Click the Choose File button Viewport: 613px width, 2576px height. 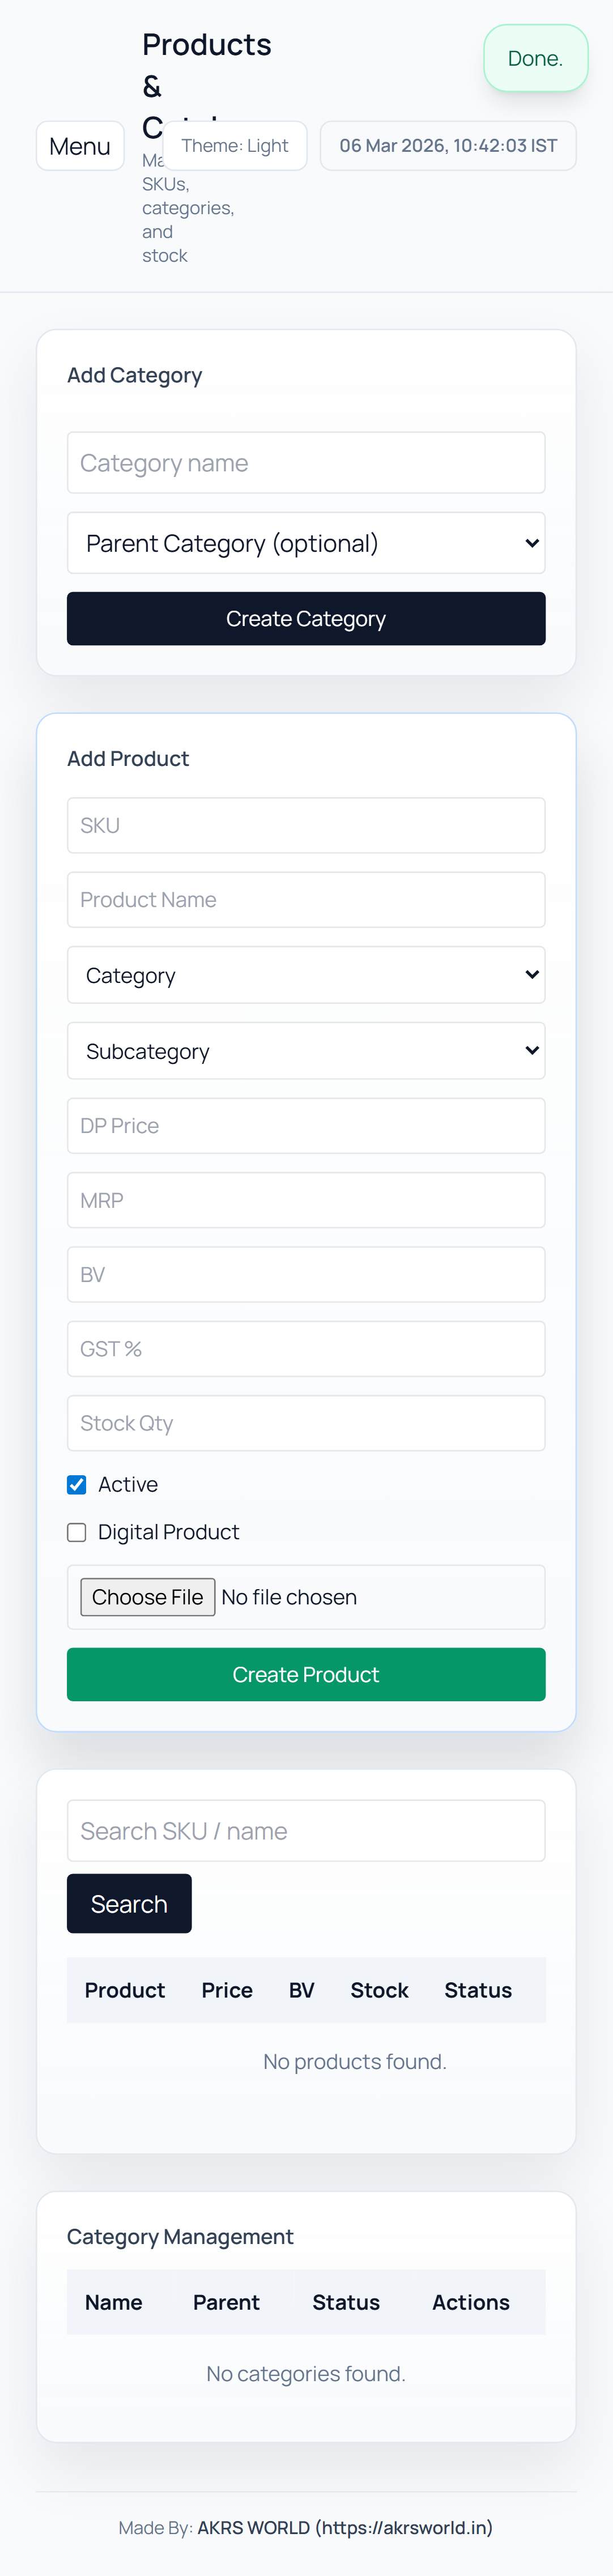148,1597
